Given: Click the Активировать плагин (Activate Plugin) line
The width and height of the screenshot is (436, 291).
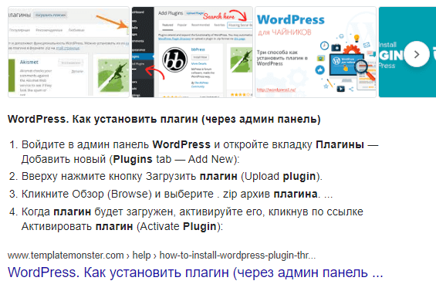Looking at the screenshot, I should 122,226.
